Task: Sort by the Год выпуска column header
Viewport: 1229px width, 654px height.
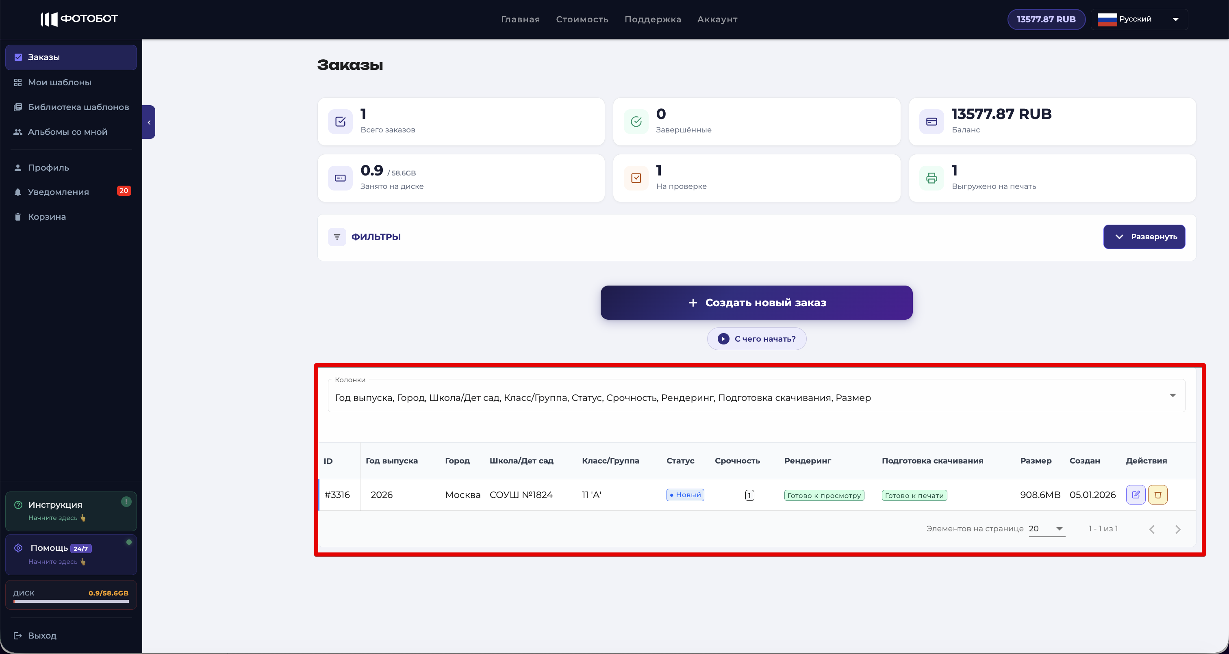Action: pos(392,461)
